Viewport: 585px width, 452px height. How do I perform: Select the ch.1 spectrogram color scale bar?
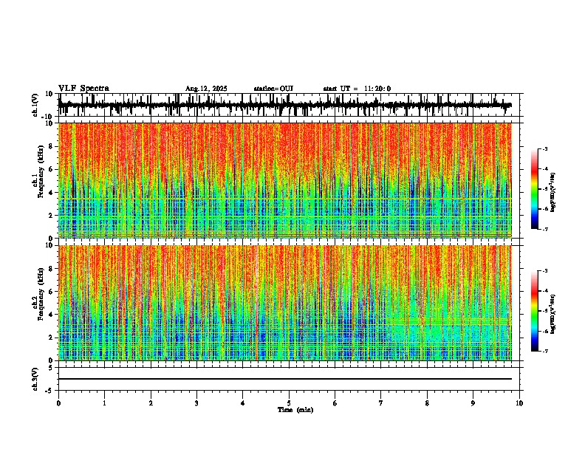coord(534,189)
